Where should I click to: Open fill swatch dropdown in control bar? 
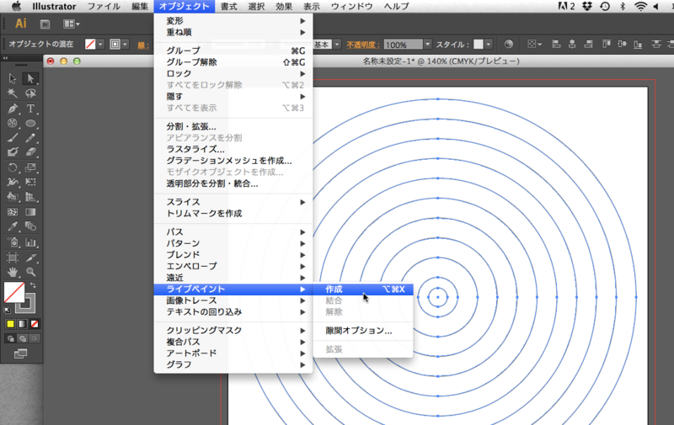pyautogui.click(x=100, y=45)
